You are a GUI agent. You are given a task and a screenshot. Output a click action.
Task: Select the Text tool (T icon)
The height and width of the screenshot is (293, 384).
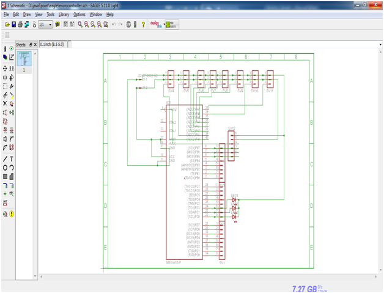[x=12, y=159]
